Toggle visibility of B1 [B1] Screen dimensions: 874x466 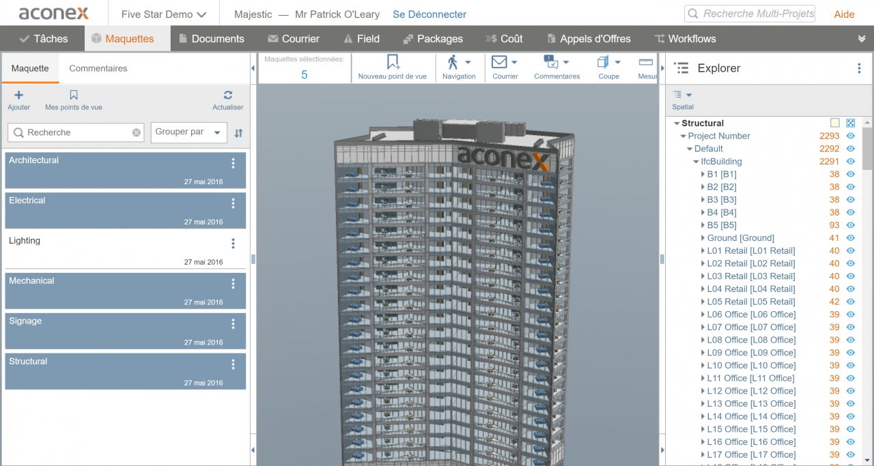(x=851, y=175)
